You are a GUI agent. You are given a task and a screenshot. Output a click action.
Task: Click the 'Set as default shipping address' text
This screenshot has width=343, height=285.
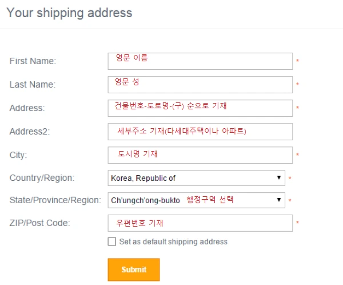(173, 242)
